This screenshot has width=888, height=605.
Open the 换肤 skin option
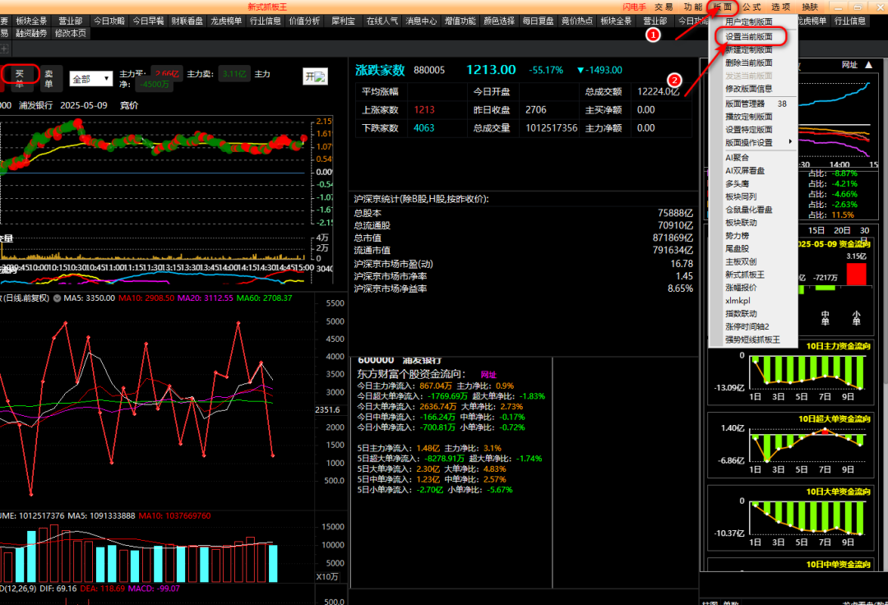tap(810, 7)
